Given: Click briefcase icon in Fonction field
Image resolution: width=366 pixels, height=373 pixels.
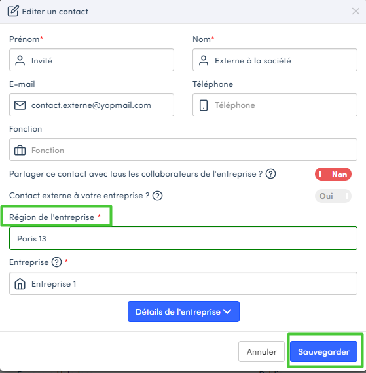Looking at the screenshot, I should (x=20, y=150).
